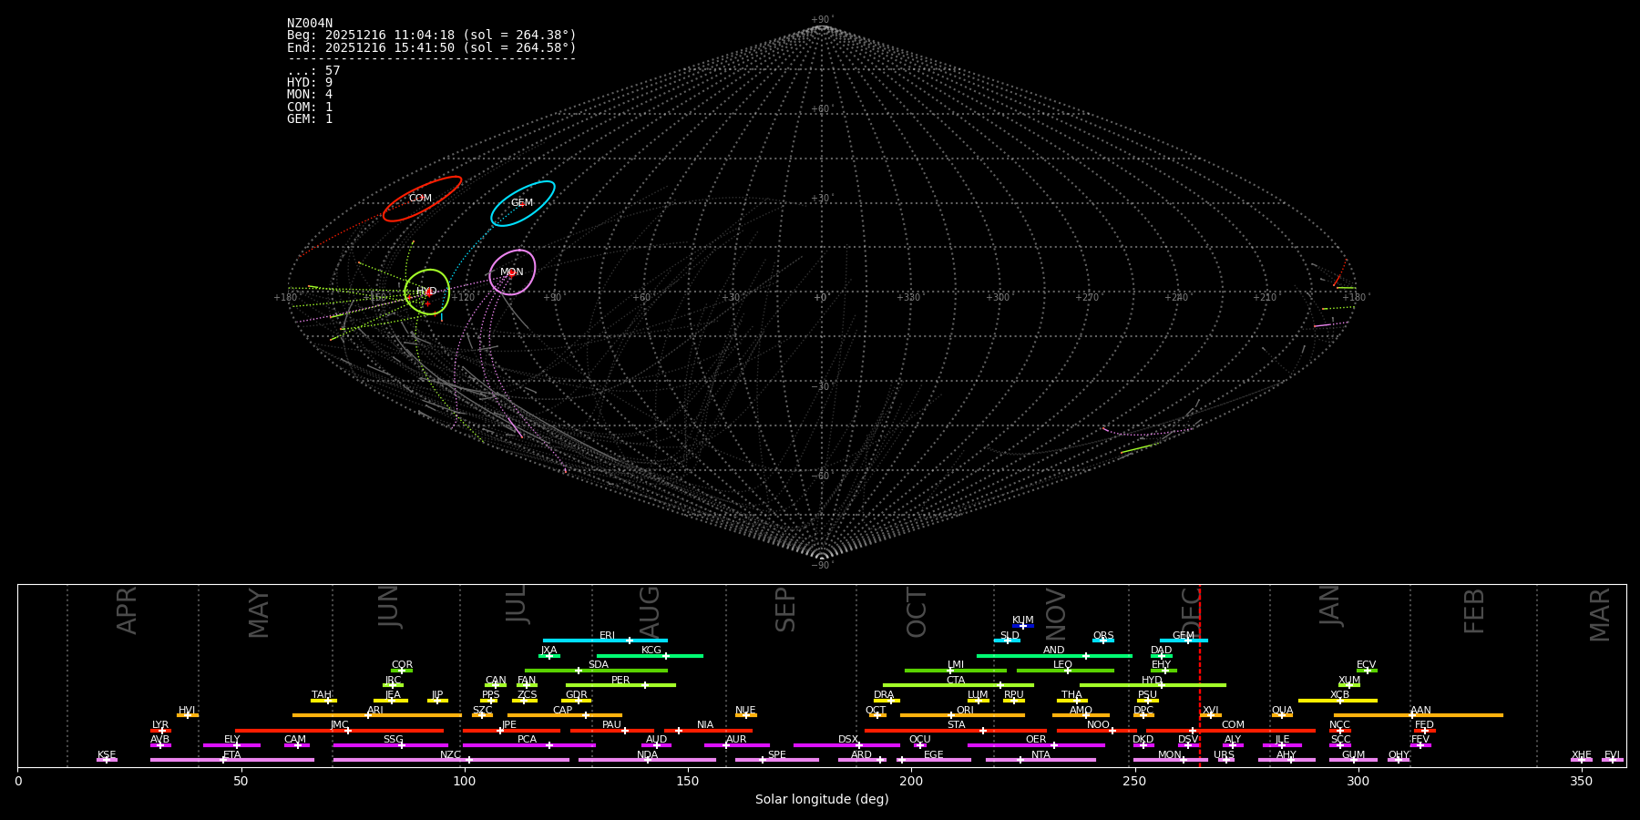Click the FEB month label in timeline
The image size is (1640, 820).
[1474, 610]
